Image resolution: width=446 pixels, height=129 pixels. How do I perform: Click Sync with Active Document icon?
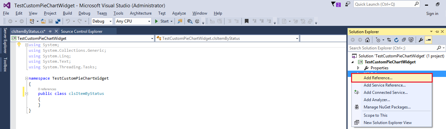(x=389, y=40)
